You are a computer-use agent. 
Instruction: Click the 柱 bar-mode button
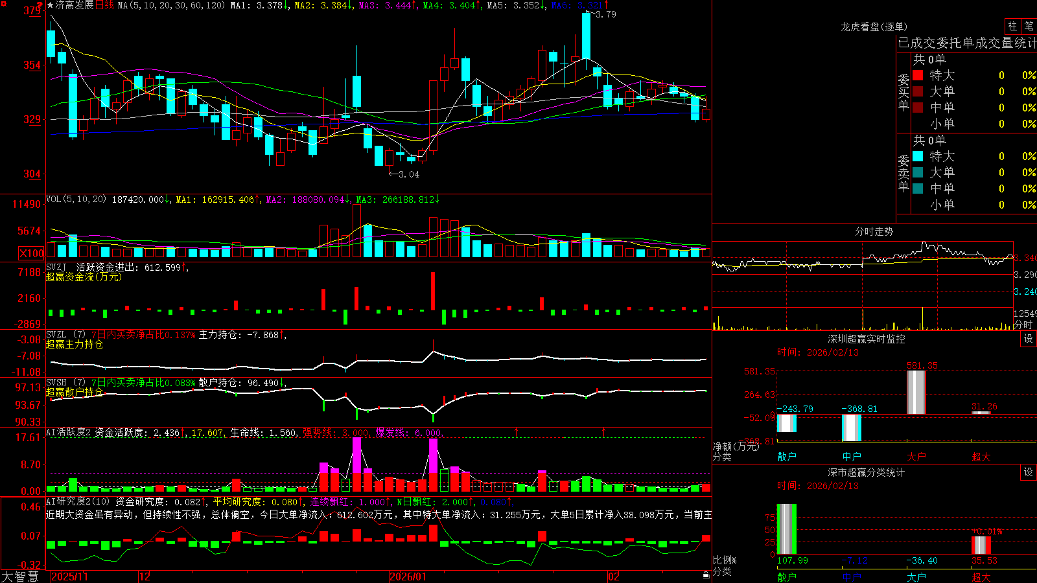(x=1012, y=26)
